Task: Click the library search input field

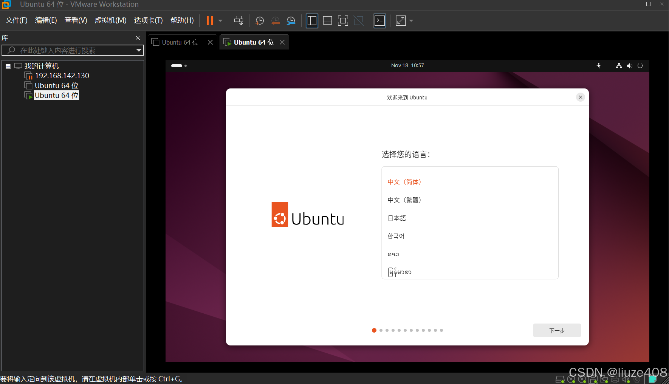Action: click(x=72, y=50)
